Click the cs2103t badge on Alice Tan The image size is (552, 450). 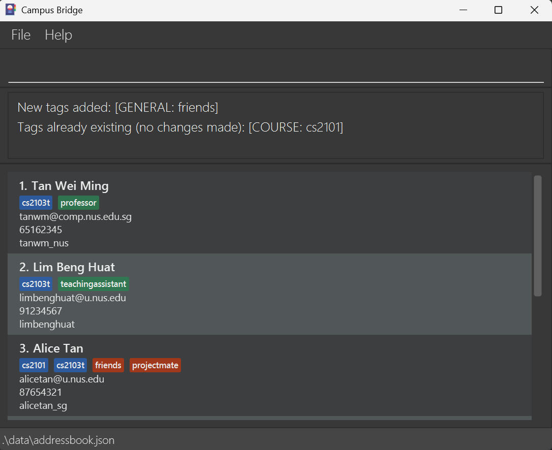pos(70,365)
